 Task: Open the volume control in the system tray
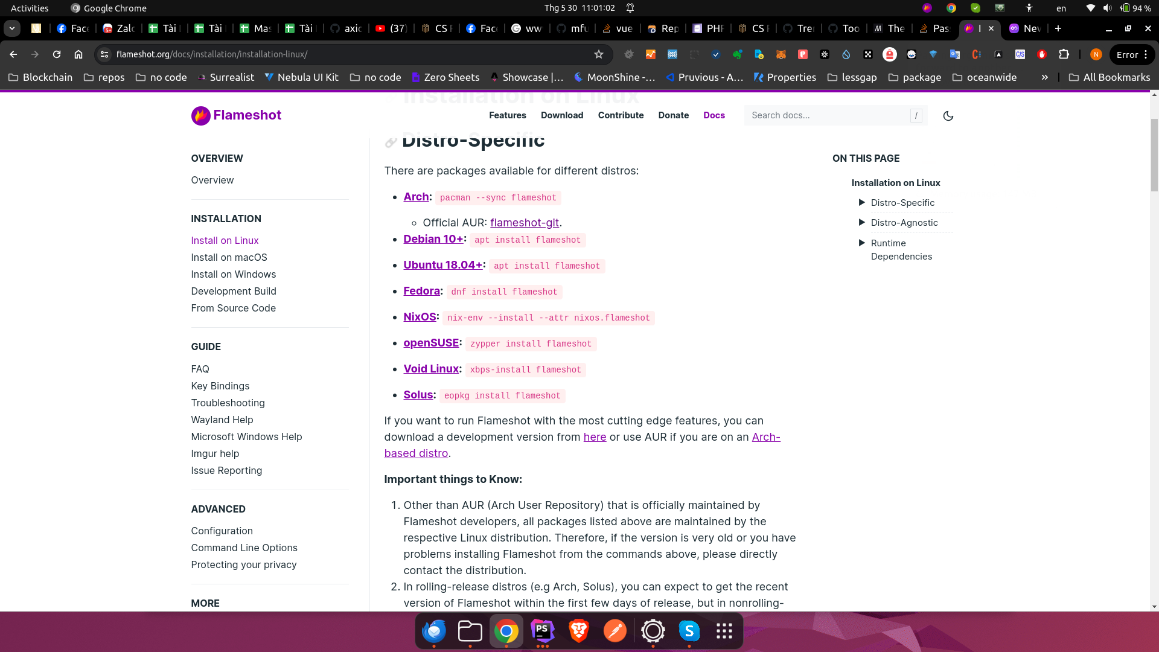[x=1107, y=8]
